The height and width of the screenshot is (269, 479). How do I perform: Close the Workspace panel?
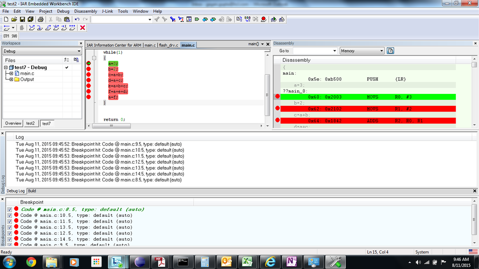coord(81,43)
